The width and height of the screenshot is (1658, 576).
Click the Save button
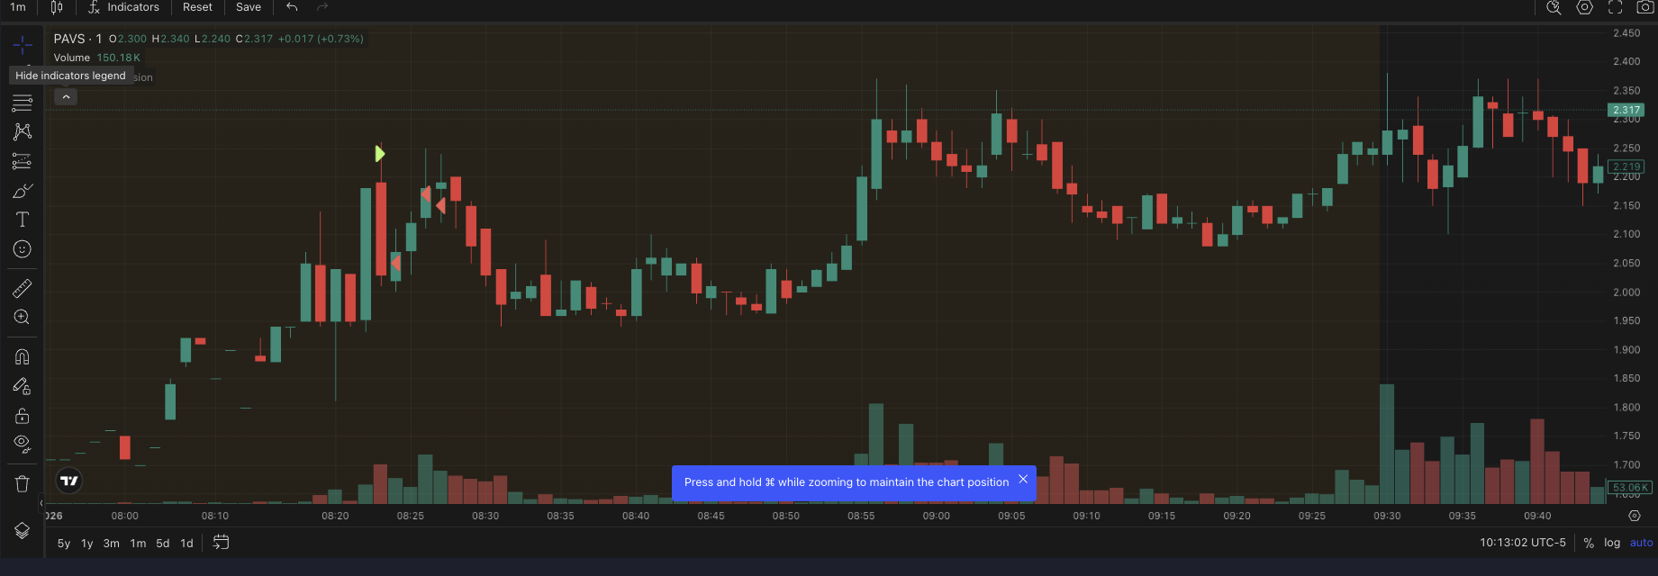click(x=248, y=7)
